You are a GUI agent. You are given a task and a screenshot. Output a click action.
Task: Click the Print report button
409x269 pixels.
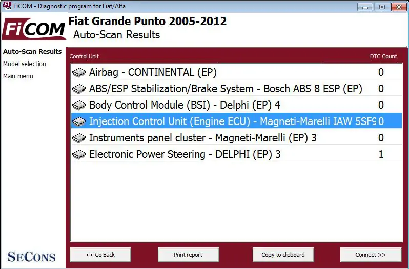click(x=188, y=255)
